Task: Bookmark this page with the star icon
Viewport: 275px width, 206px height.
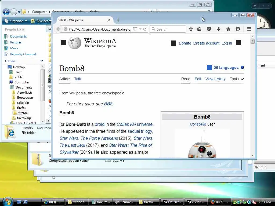Action: [191, 29]
